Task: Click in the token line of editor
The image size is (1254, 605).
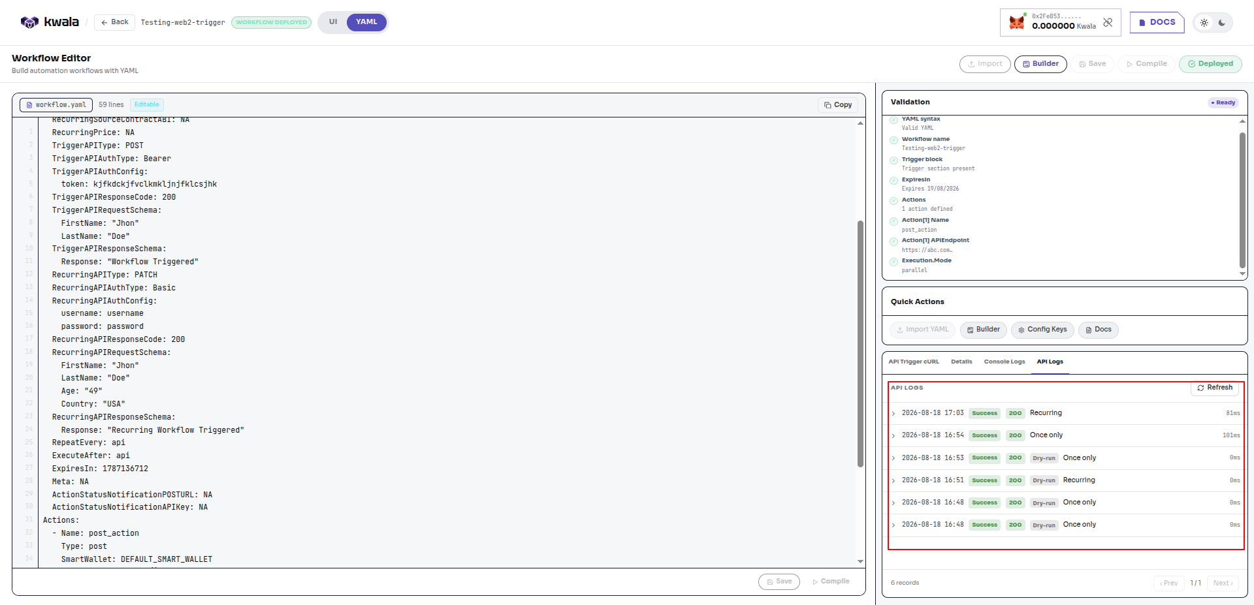Action: [x=139, y=185]
